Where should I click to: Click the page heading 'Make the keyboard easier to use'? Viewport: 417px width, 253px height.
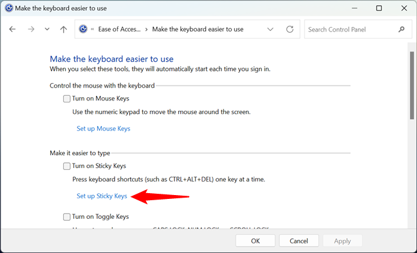click(x=112, y=59)
